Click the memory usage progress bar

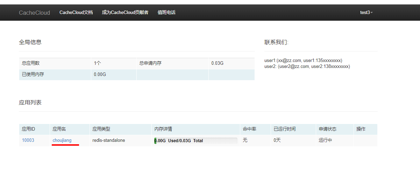pos(195,141)
